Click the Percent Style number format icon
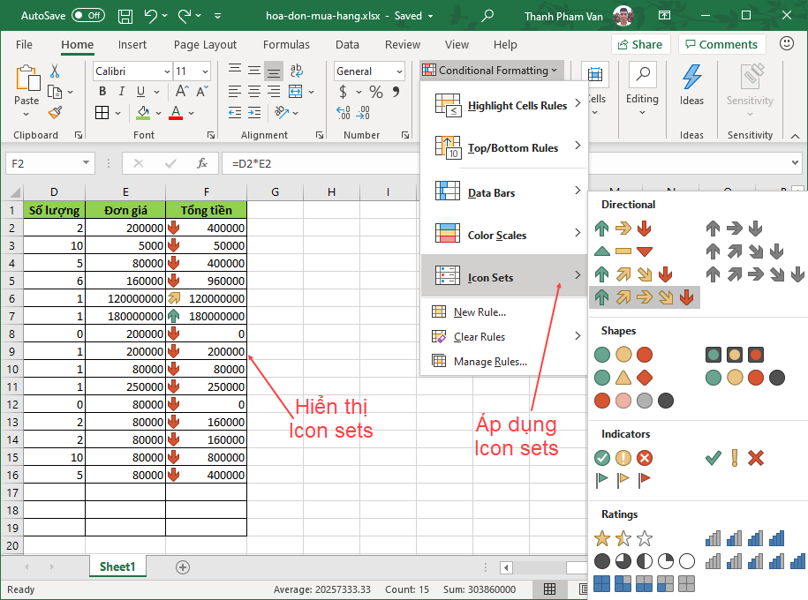Viewport: 808px width, 600px height. click(x=376, y=92)
